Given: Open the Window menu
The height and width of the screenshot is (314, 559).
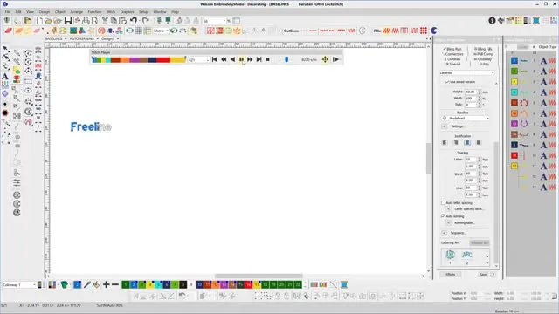Looking at the screenshot, I should point(160,11).
